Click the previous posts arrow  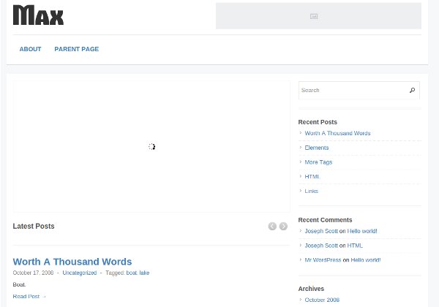[x=272, y=227]
